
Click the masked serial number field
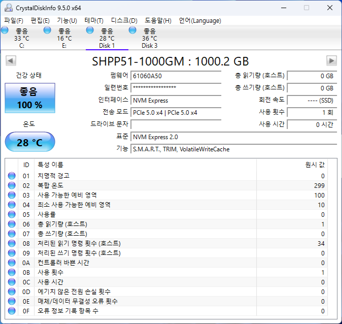pos(176,88)
